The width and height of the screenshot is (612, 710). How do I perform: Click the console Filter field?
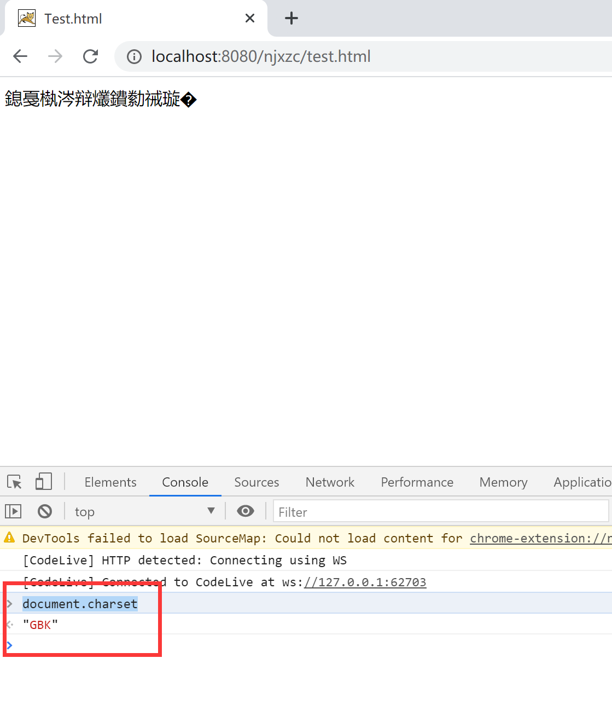tap(441, 512)
